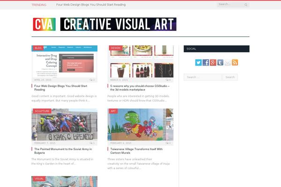The width and height of the screenshot is (281, 187).
Task: Focus the sidebar search input field
Action: click(203, 77)
